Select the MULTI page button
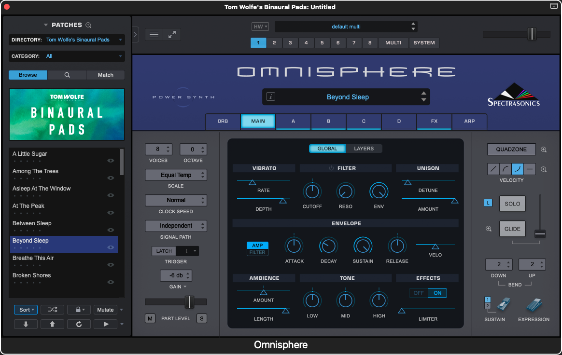Screen dimensions: 562x355 pyautogui.click(x=393, y=42)
